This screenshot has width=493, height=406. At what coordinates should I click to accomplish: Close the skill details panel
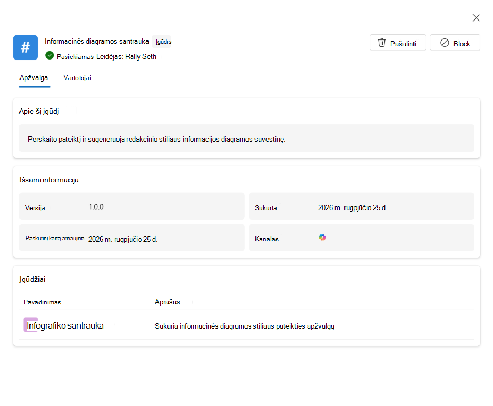click(x=476, y=18)
